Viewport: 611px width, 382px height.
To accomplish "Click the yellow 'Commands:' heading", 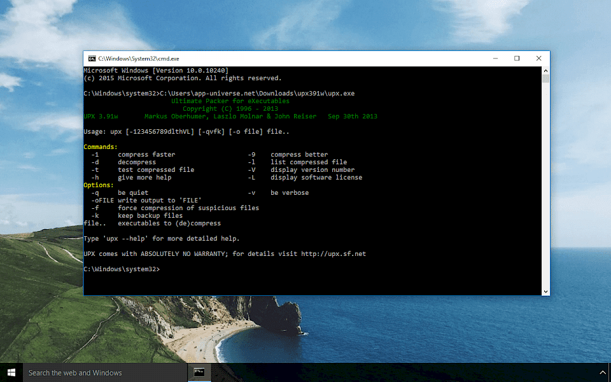I will 101,147.
